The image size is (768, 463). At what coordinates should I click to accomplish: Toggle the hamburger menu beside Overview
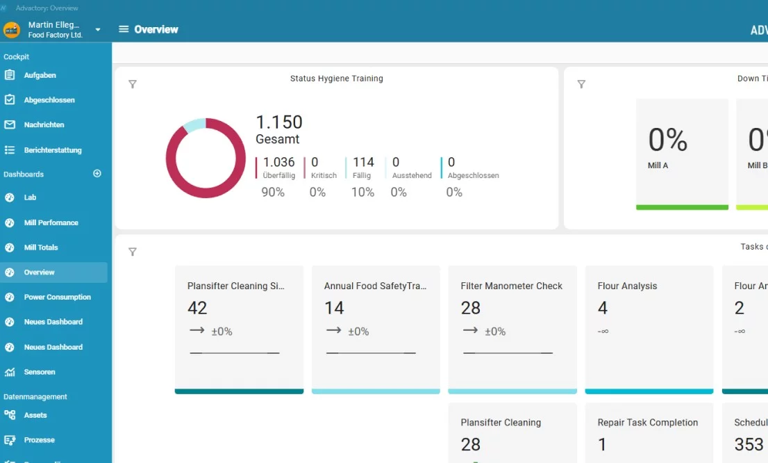[124, 29]
